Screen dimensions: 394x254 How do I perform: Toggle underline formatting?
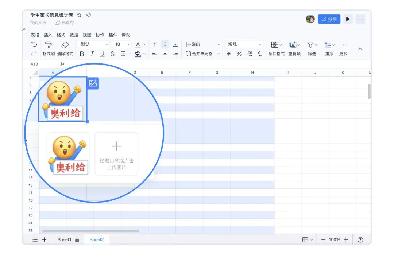(x=102, y=54)
